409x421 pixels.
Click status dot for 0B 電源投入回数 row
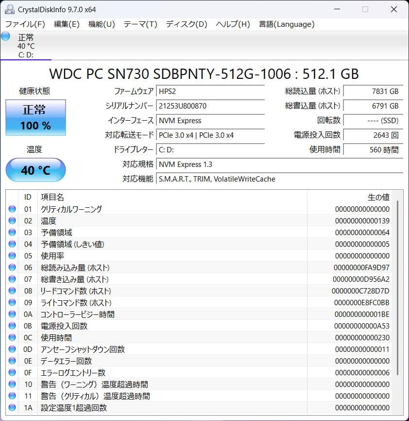[12, 326]
